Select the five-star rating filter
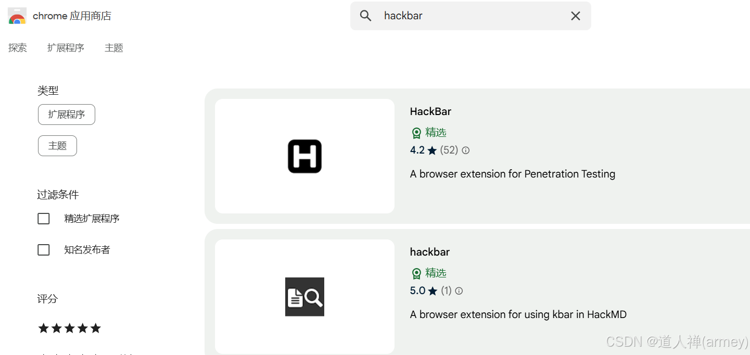Screen dimensions: 750x355 click(x=70, y=328)
